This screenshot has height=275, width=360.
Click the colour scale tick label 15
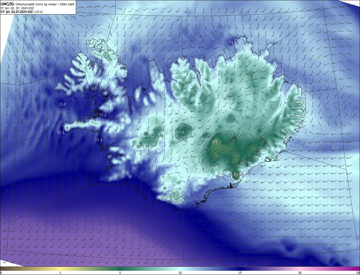coord(240,273)
